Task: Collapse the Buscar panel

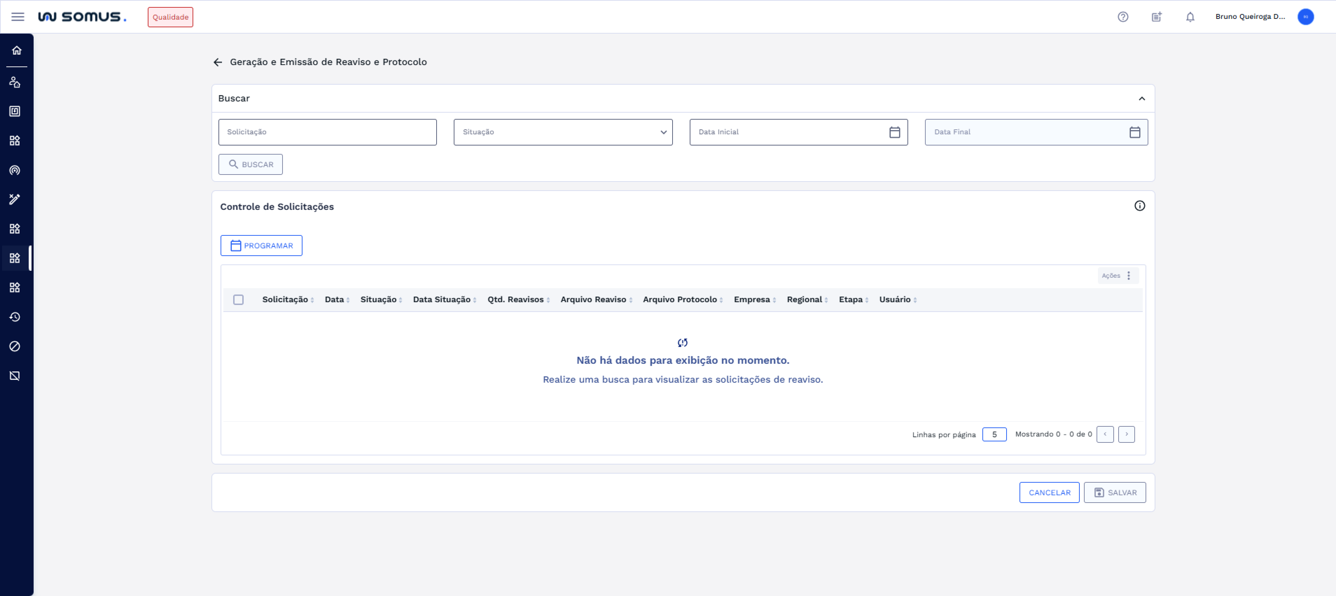Action: (1141, 99)
